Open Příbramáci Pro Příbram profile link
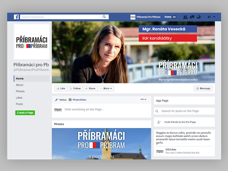This screenshot has width=228, height=171. 148,17
